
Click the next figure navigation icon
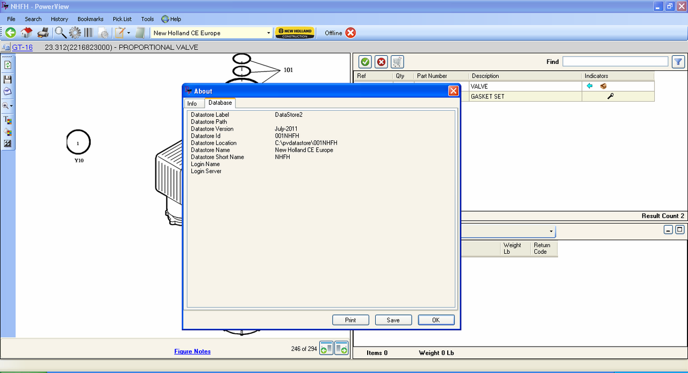pyautogui.click(x=341, y=349)
